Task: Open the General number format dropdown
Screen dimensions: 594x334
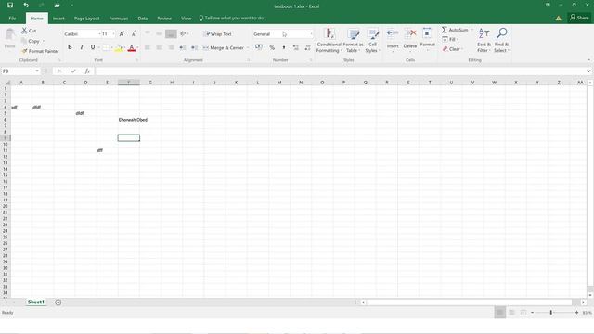Action: pos(312,34)
